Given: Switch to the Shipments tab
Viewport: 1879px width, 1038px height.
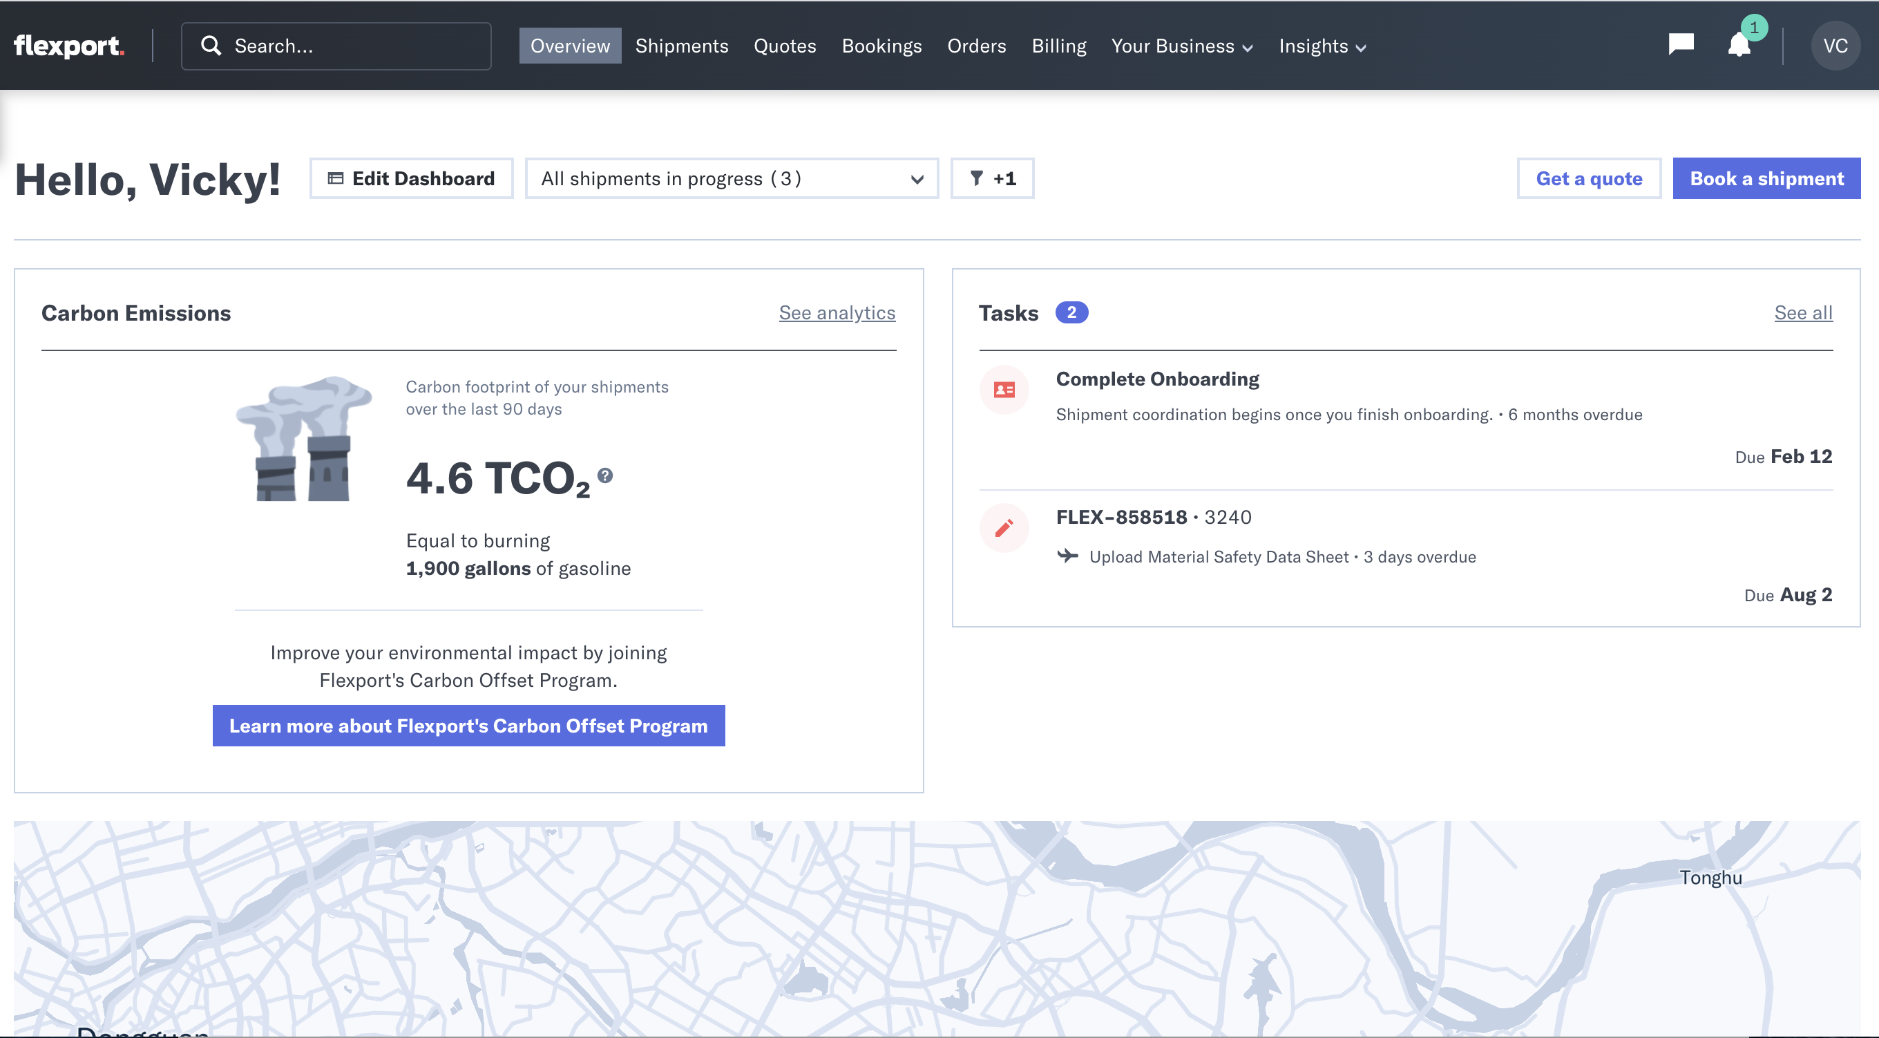Looking at the screenshot, I should click(682, 45).
